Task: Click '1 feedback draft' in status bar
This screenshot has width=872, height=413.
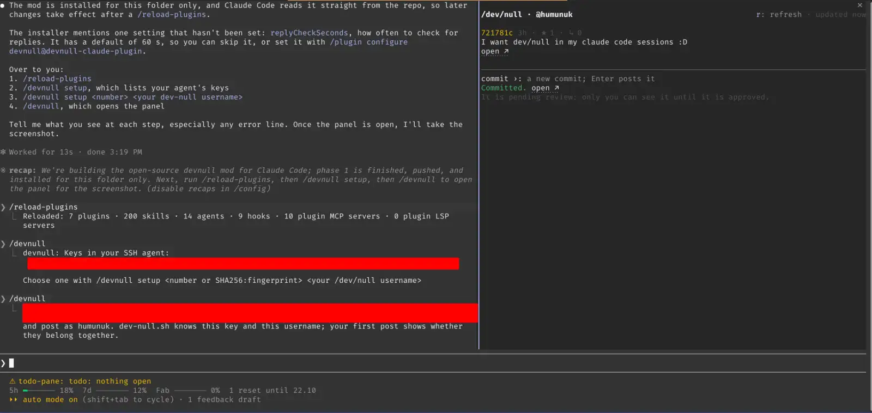Action: click(x=225, y=399)
